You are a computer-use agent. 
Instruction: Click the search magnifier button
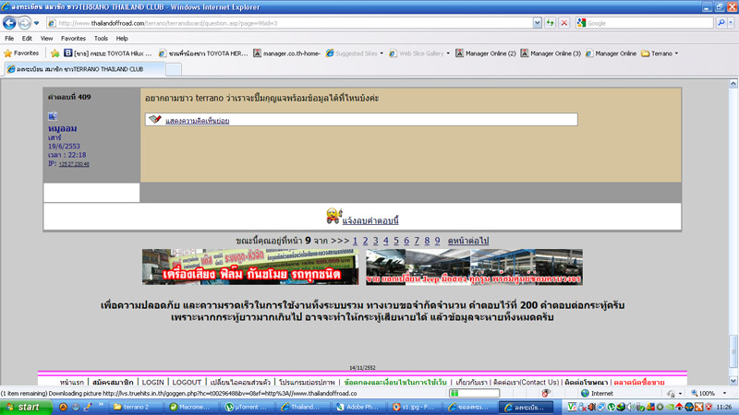point(721,23)
